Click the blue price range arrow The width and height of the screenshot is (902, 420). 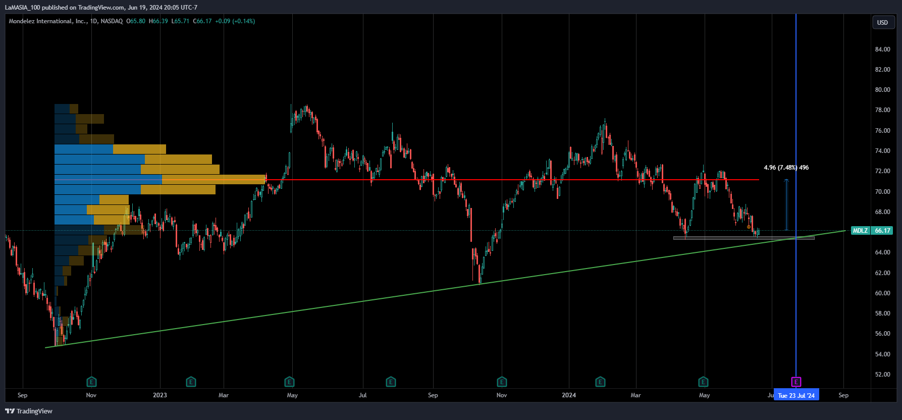[x=786, y=204]
